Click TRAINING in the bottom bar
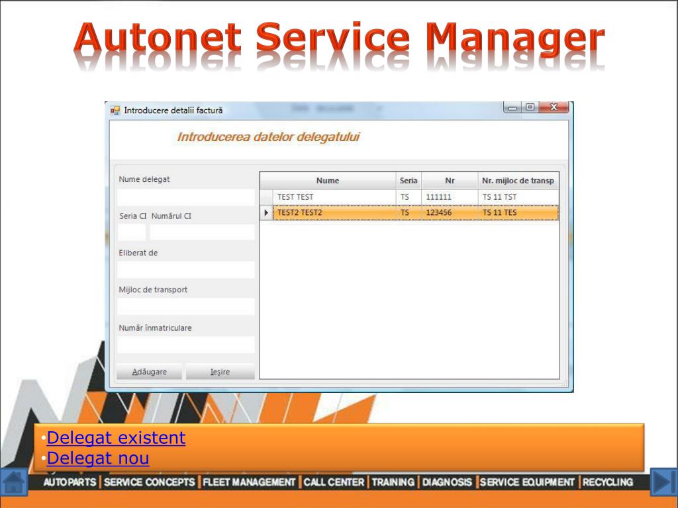Viewport: 678px width, 508px height. (x=393, y=482)
